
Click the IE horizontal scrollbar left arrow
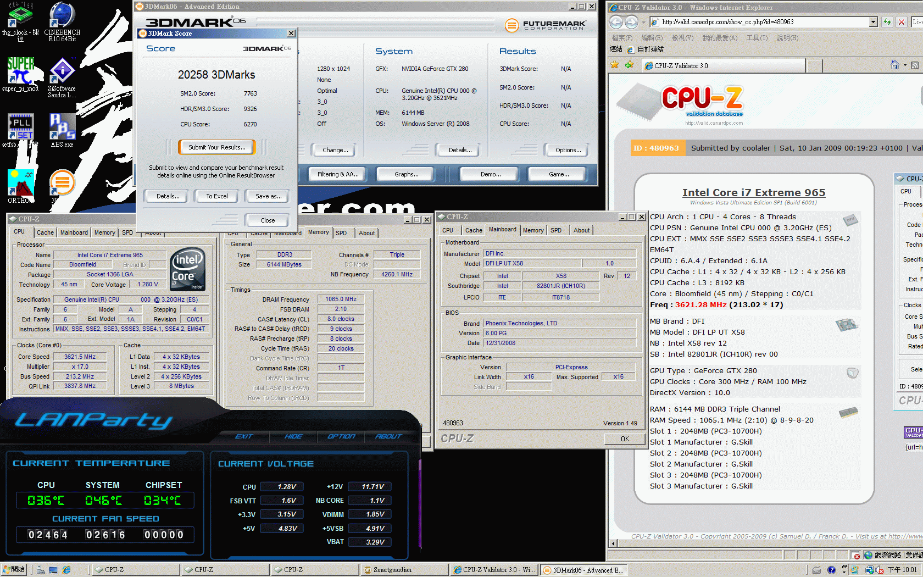(x=614, y=543)
